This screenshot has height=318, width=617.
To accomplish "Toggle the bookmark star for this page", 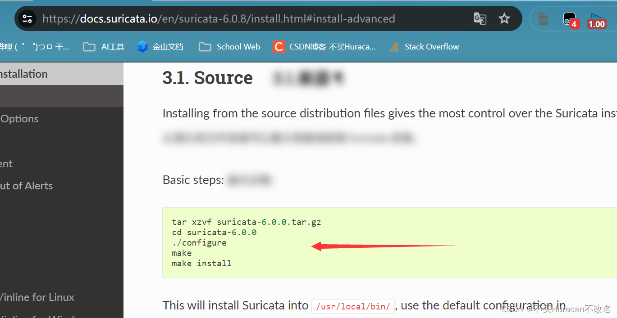I will click(504, 18).
